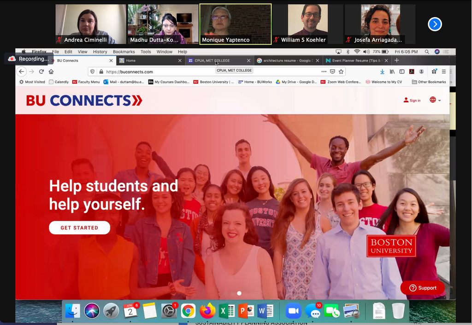The image size is (472, 325).
Task: Bookmark this page with the star icon
Action: pyautogui.click(x=341, y=72)
